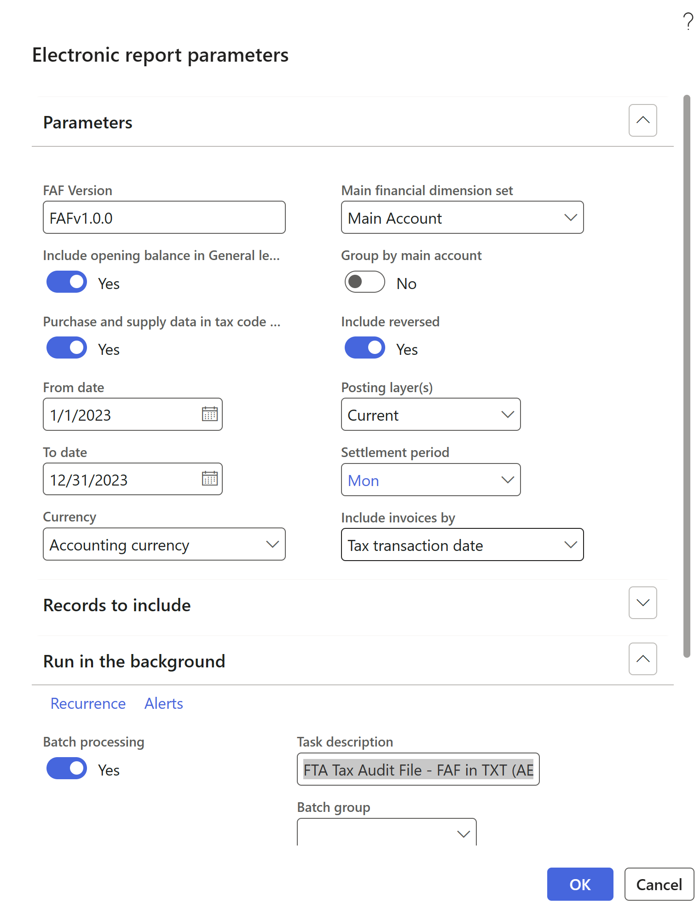
Task: Click the Task description field
Action: pos(418,770)
